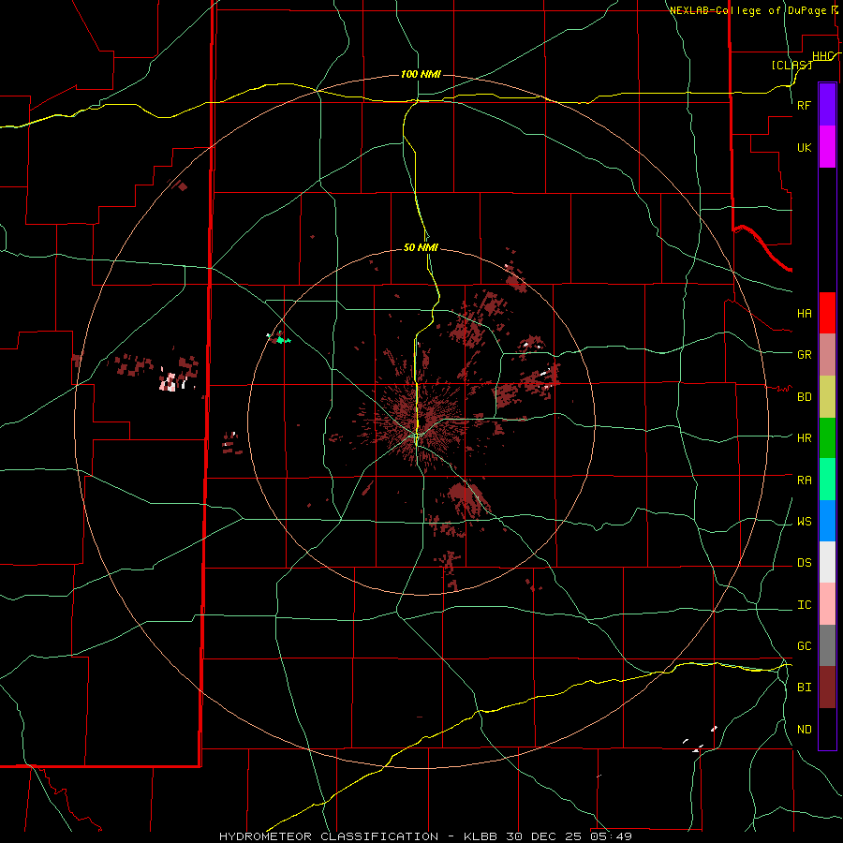This screenshot has height=843, width=843.
Task: Click the aqua rain echo west of radar
Action: click(x=281, y=340)
